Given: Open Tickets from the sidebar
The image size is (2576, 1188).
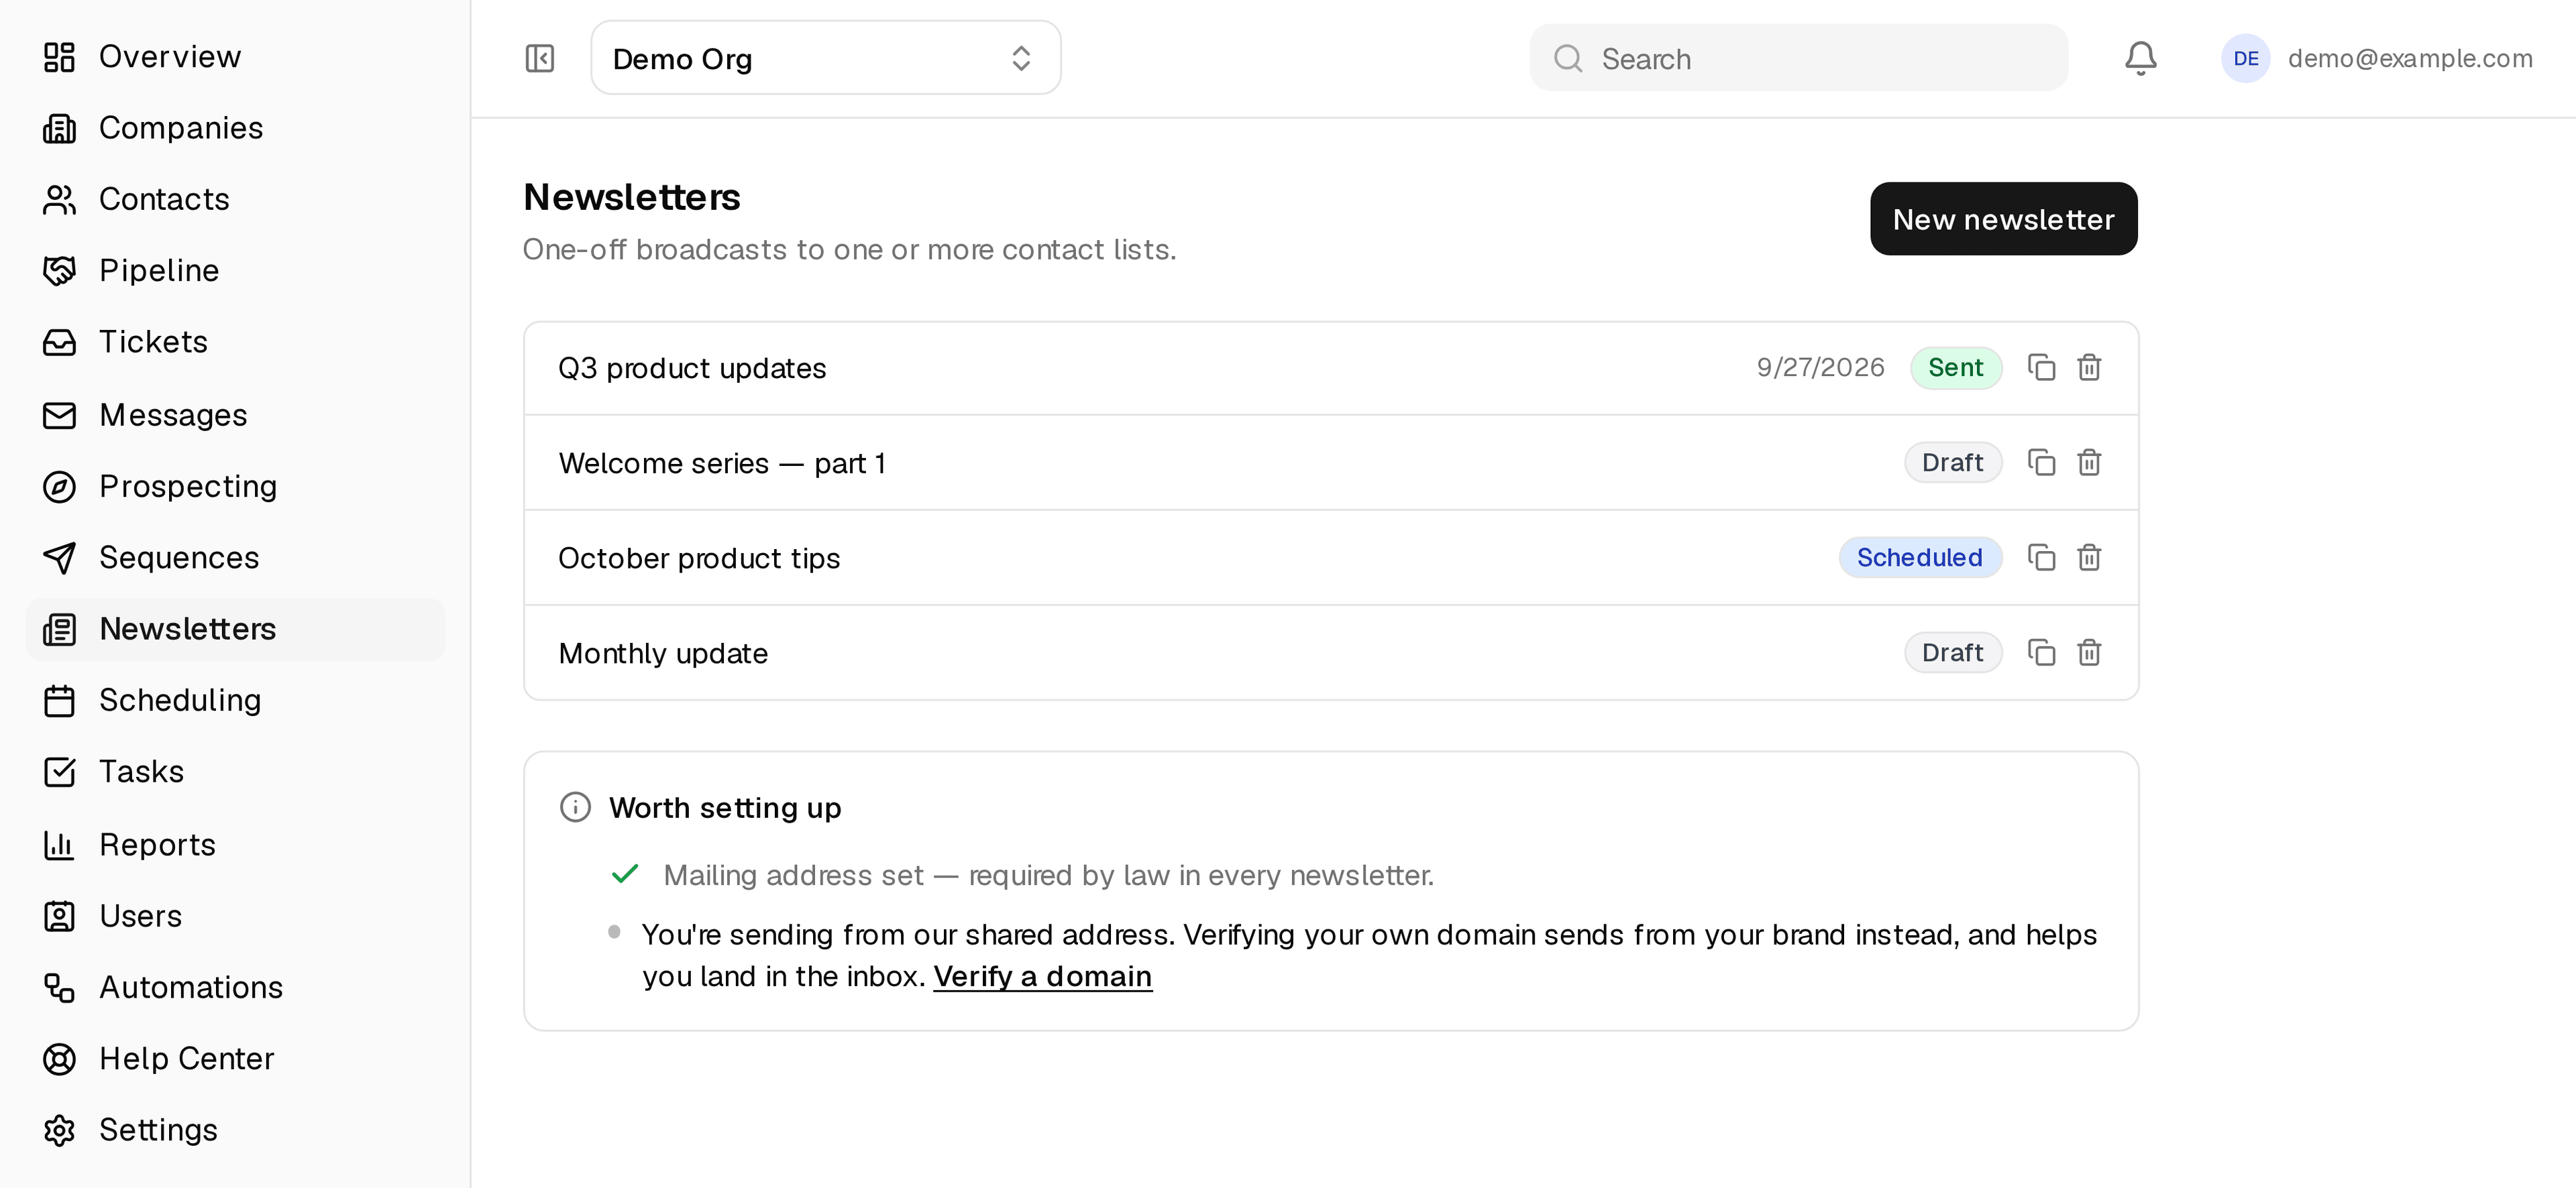Looking at the screenshot, I should pos(235,343).
